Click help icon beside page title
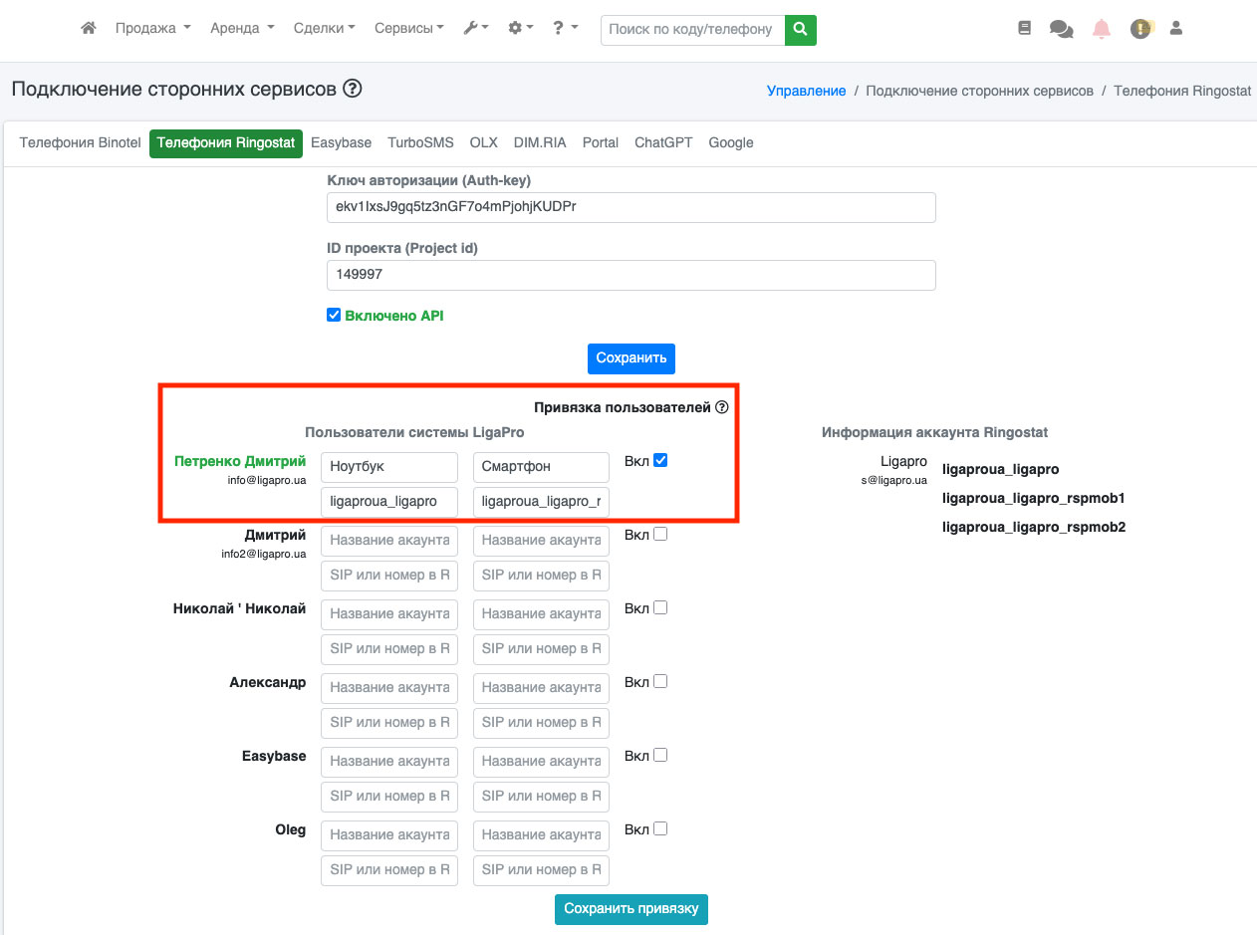 (x=353, y=89)
